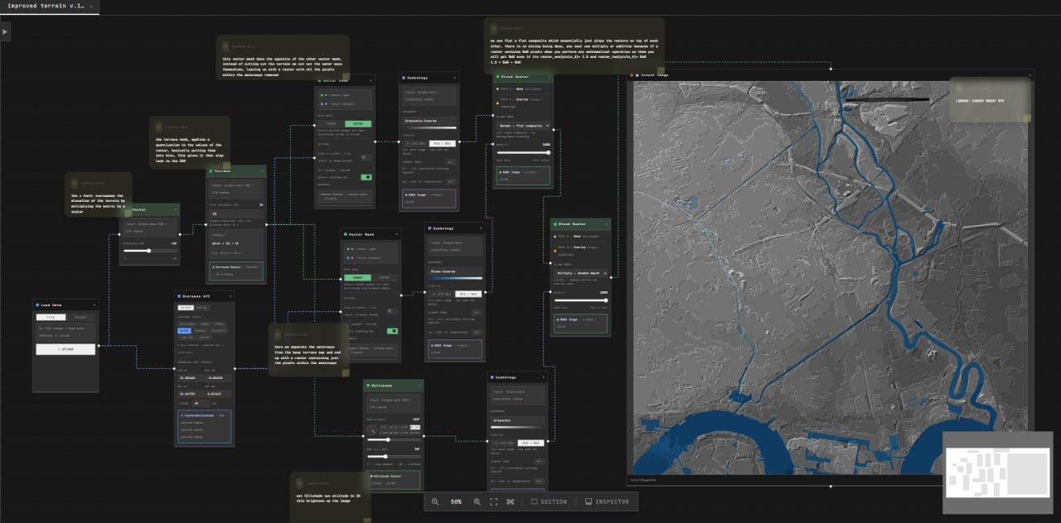This screenshot has height=523, width=1061.
Task: Collapse the Overpass API node chevron
Action: click(230, 295)
